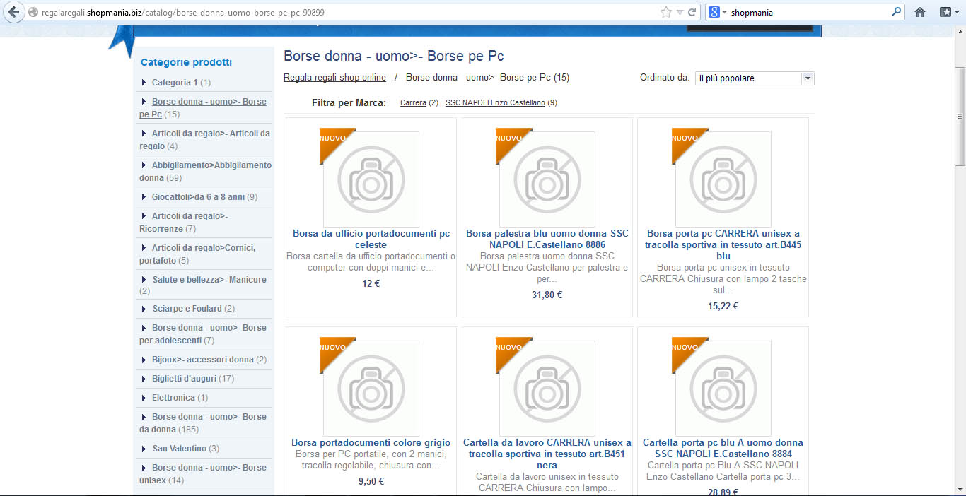Click the 15,22 € price text
The width and height of the screenshot is (966, 496).
point(723,306)
